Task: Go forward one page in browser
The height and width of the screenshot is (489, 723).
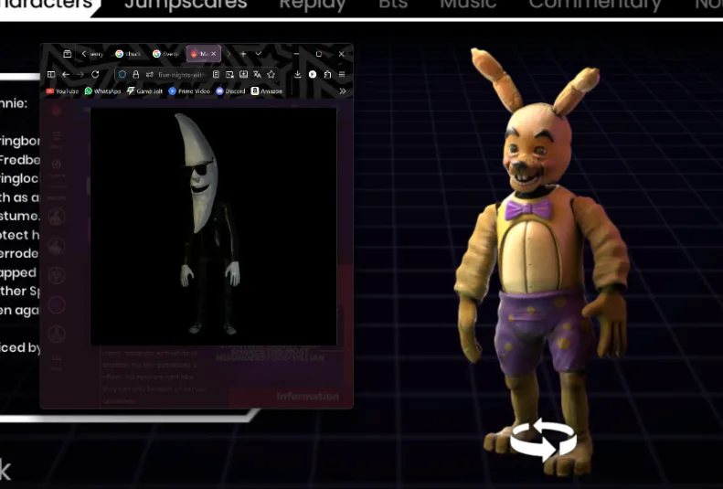Action: click(x=80, y=74)
